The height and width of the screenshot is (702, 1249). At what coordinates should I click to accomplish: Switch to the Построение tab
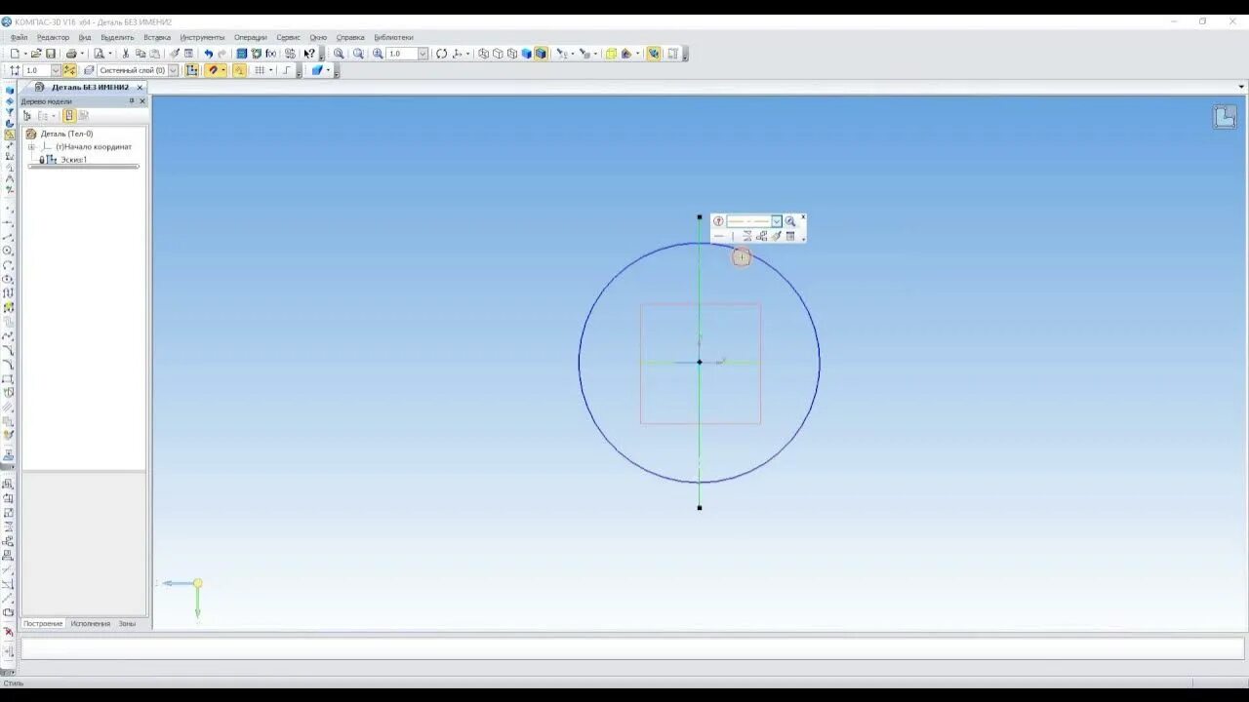[43, 623]
